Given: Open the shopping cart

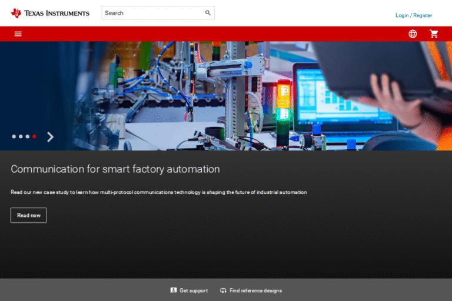Looking at the screenshot, I should point(434,34).
